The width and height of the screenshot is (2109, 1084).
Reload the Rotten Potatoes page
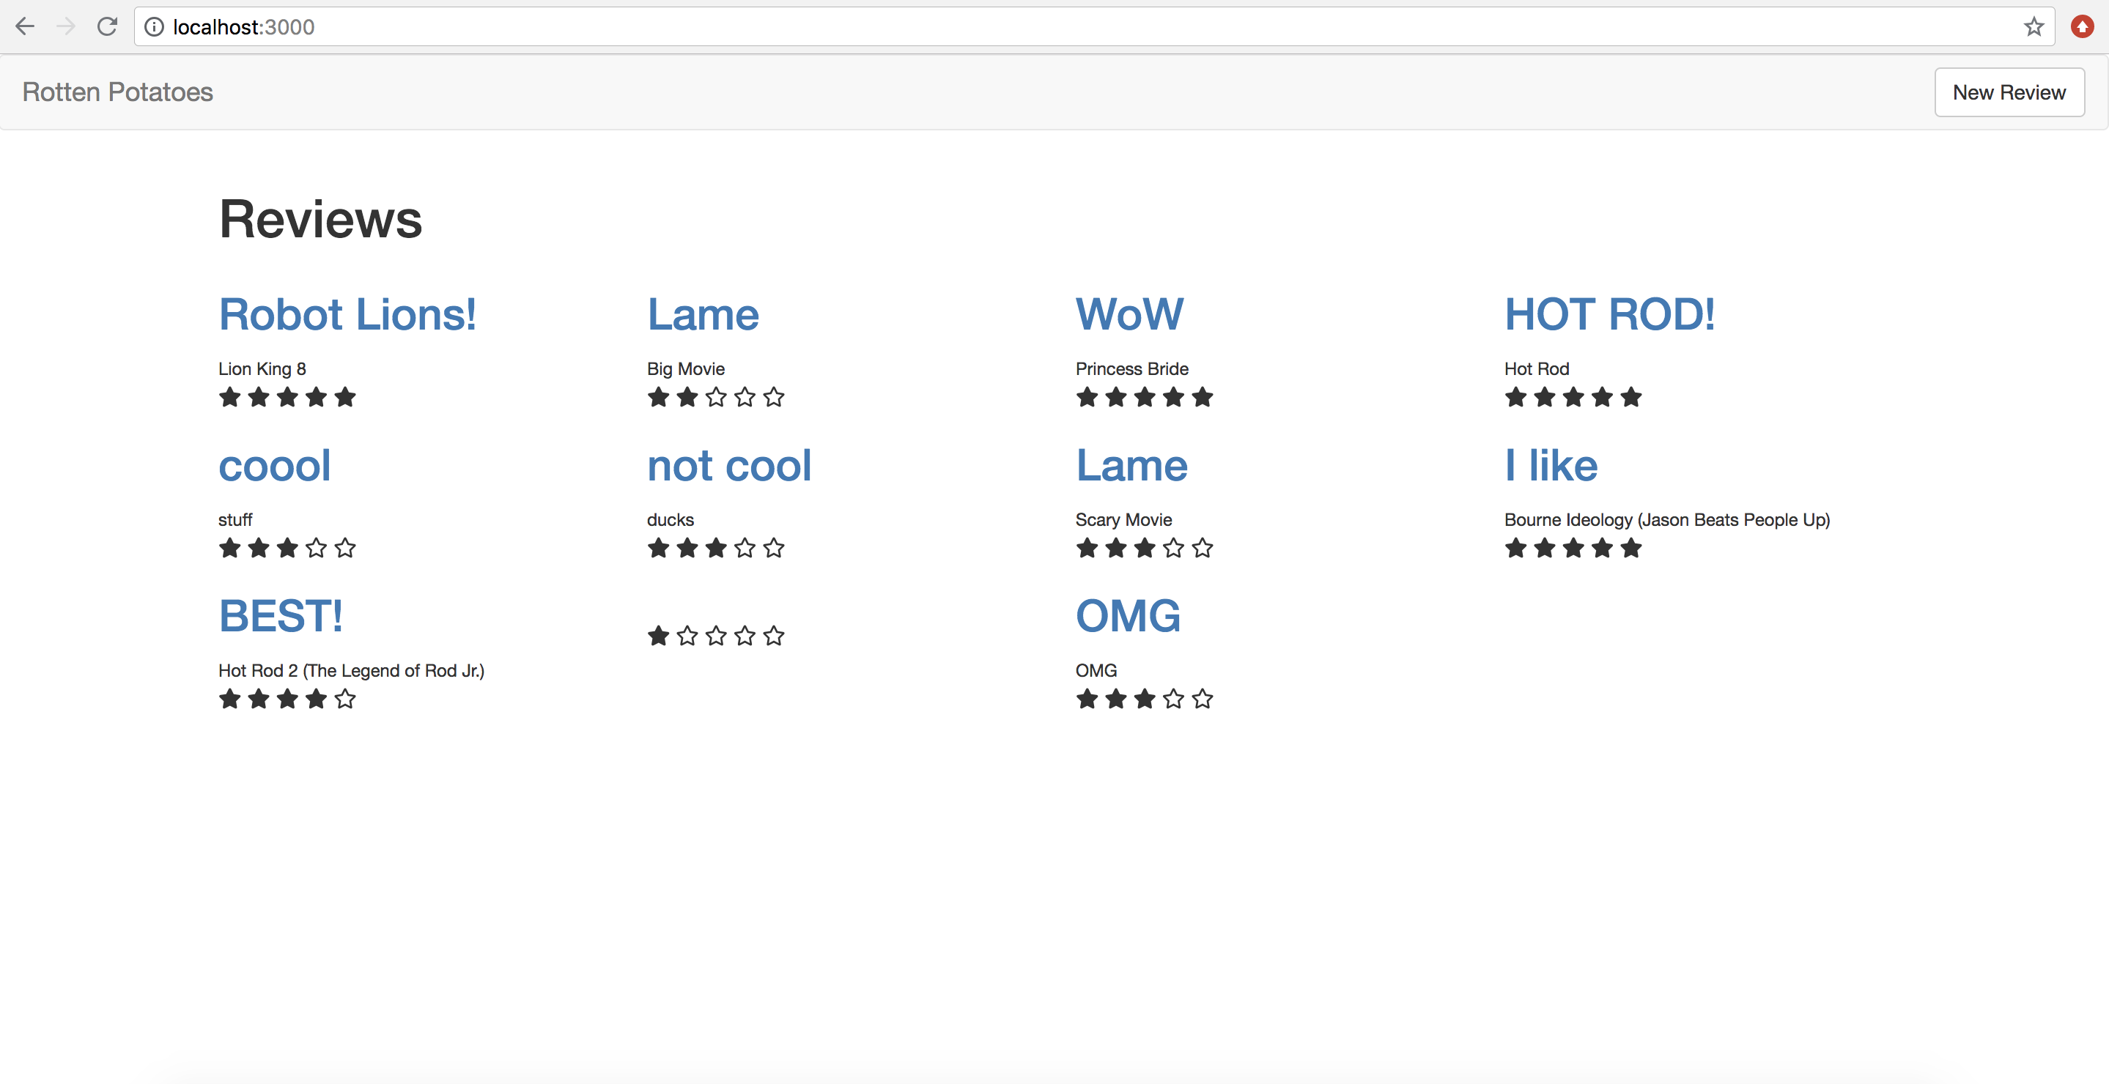tap(107, 26)
